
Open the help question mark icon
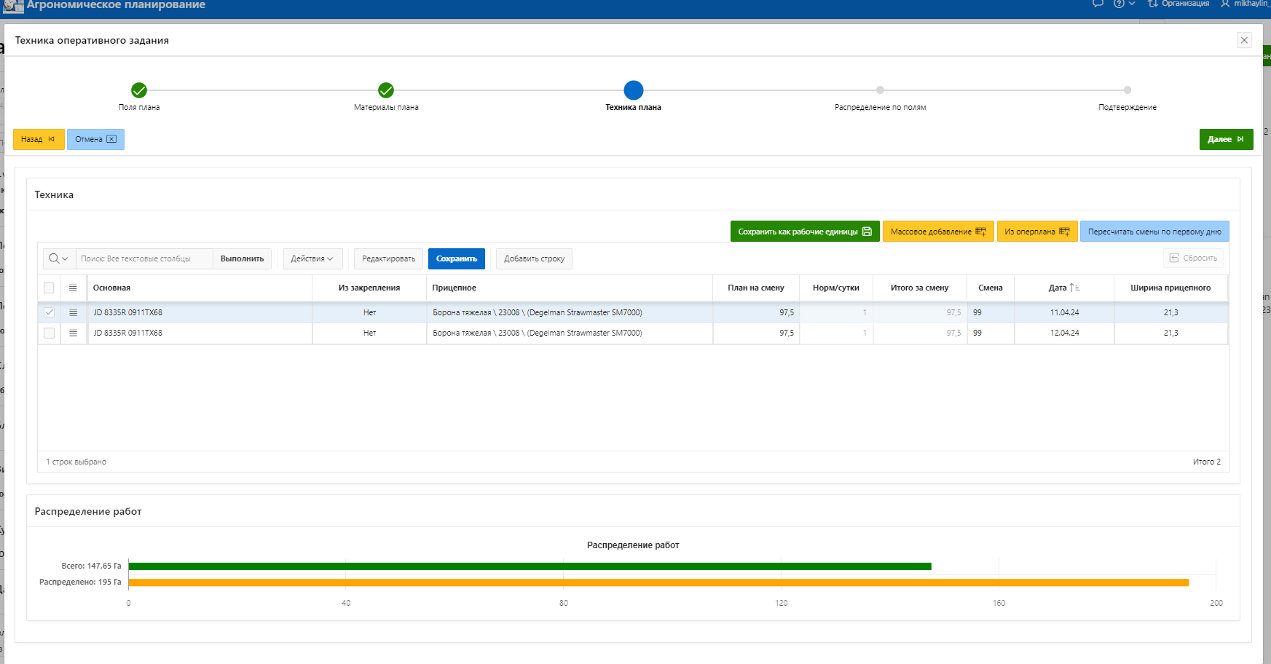pyautogui.click(x=1119, y=4)
